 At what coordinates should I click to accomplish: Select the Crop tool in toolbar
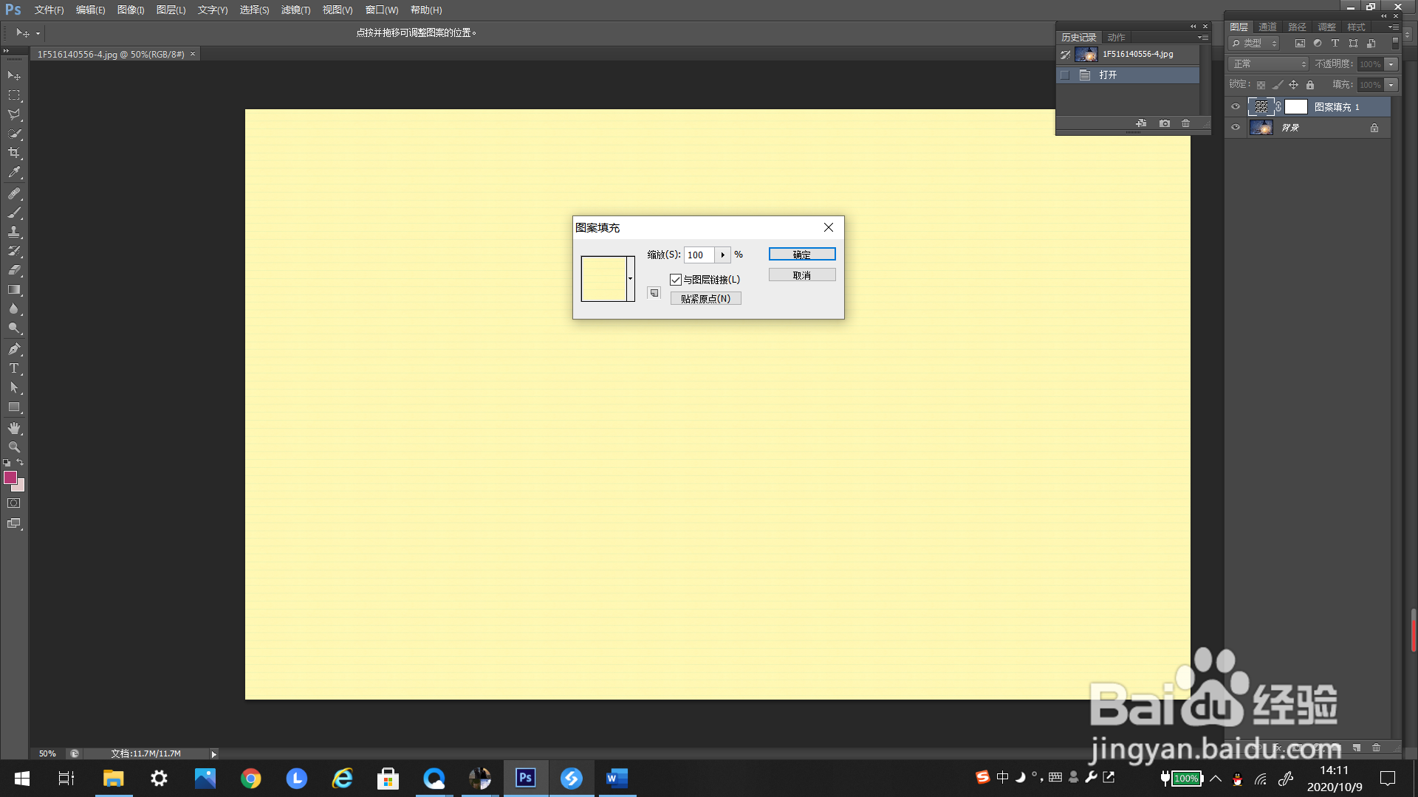(14, 153)
